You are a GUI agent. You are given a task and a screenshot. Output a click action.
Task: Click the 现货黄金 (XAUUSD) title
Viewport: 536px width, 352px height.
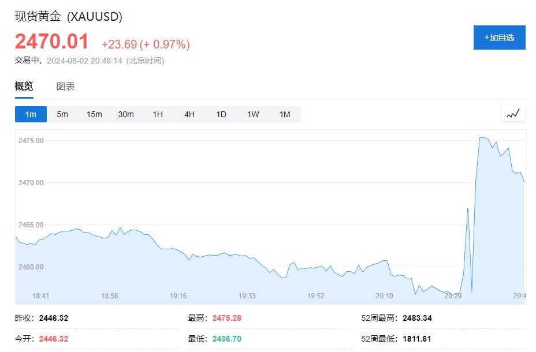coord(68,17)
